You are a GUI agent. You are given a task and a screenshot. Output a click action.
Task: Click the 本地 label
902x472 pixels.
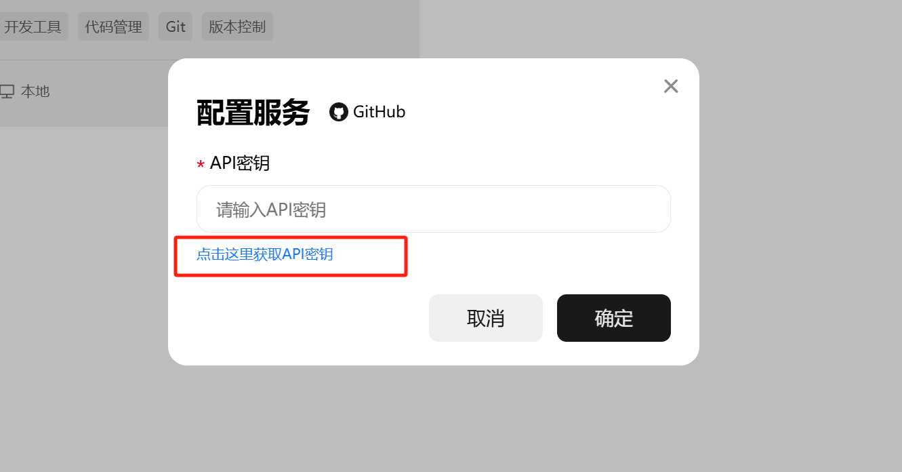[35, 91]
